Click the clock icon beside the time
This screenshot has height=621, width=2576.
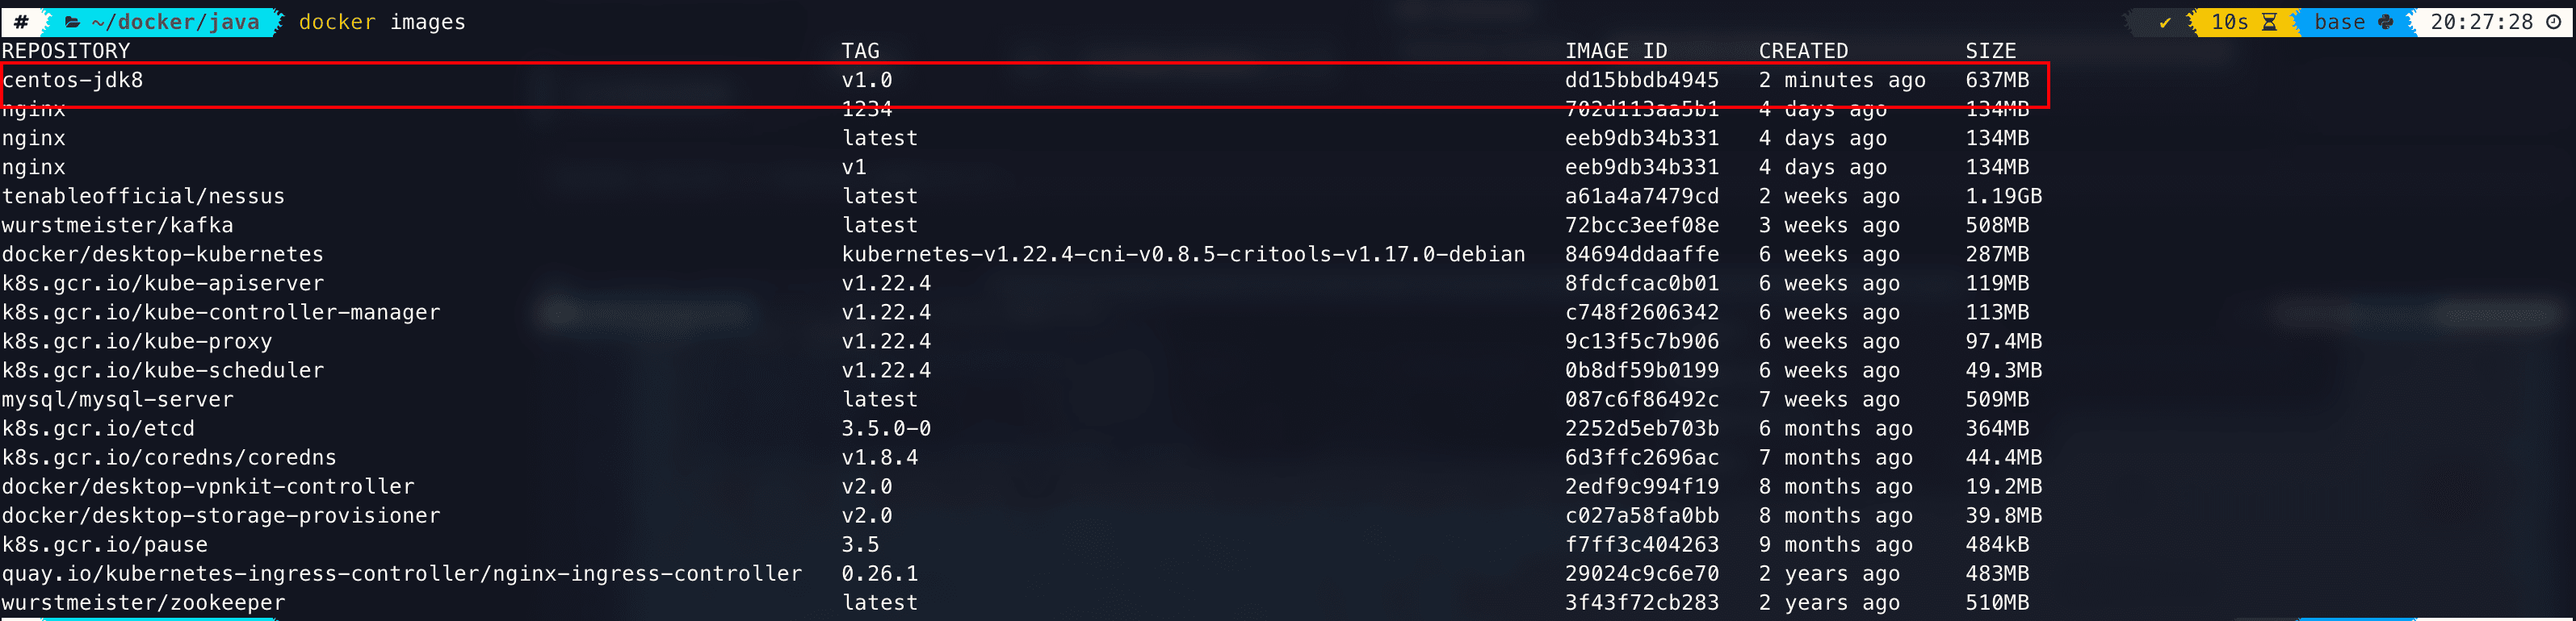(2553, 22)
